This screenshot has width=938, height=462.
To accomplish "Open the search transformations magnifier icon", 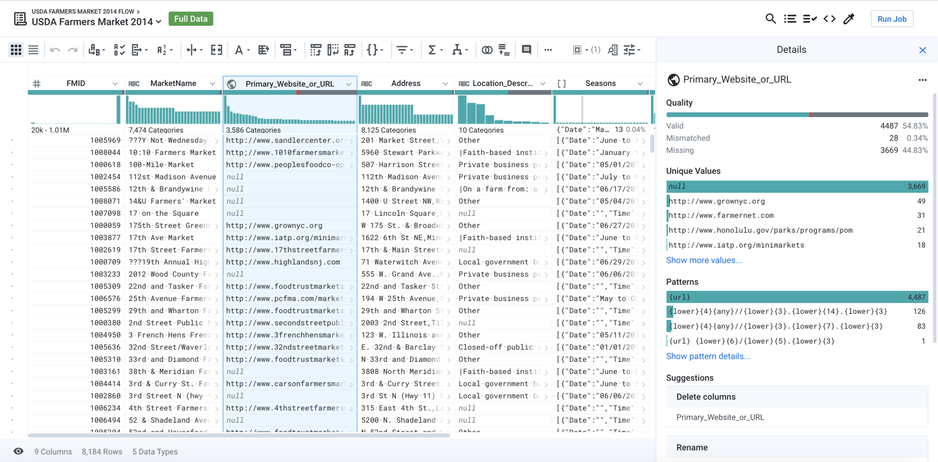I will (x=770, y=19).
